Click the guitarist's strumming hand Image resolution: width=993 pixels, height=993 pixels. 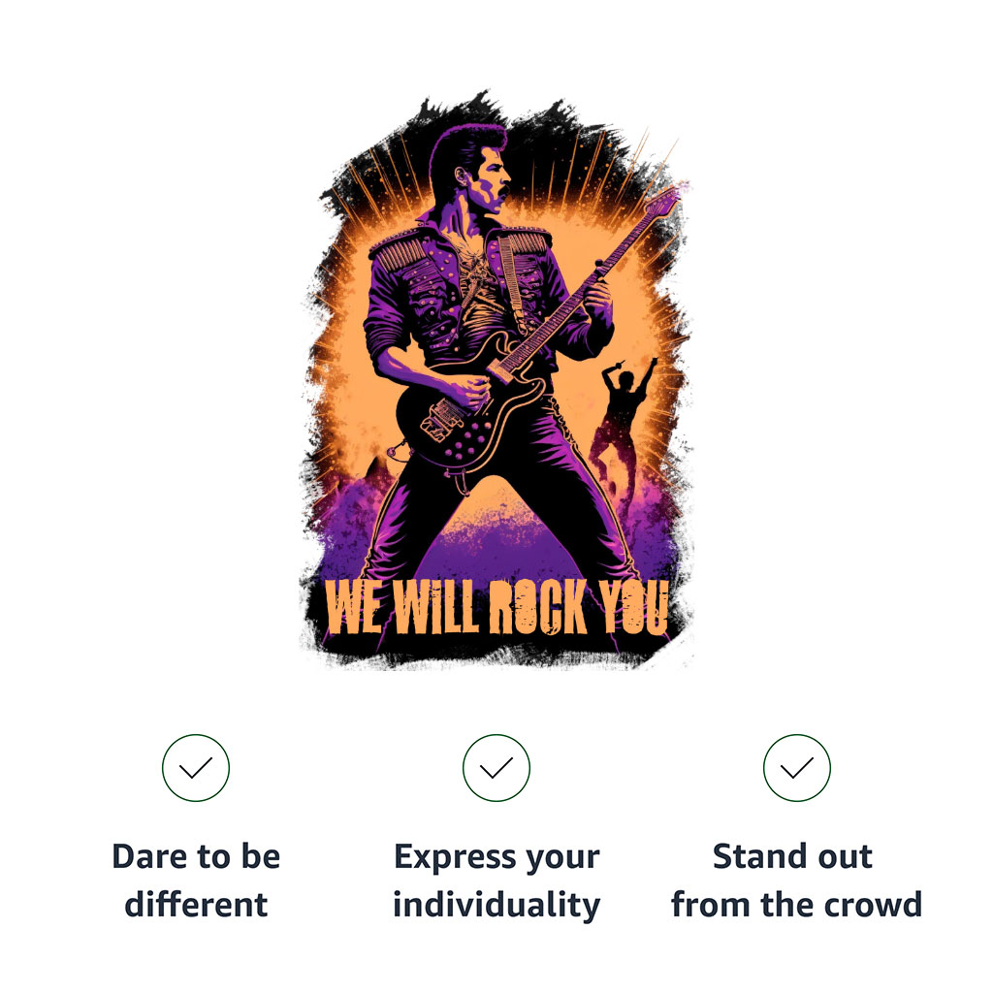coord(469,391)
